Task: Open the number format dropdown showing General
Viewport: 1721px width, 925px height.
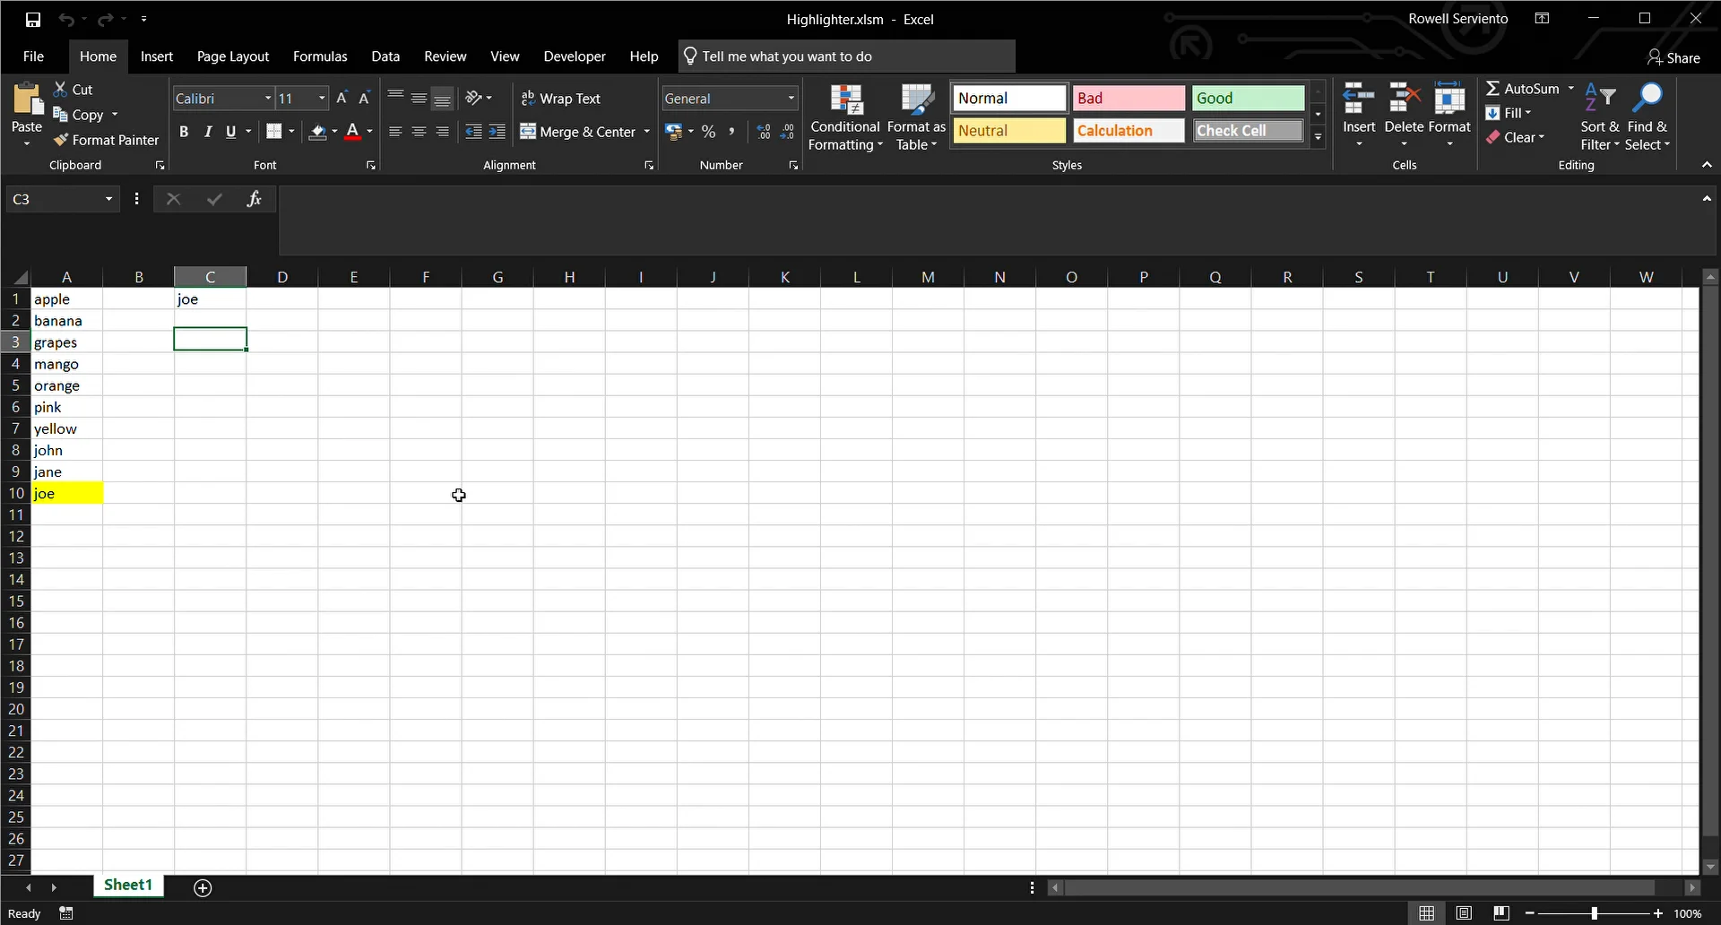Action: click(791, 98)
